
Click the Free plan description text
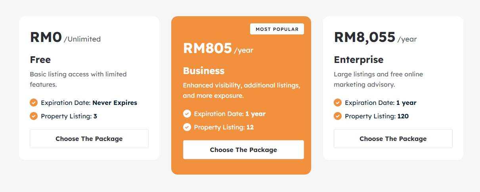click(78, 79)
